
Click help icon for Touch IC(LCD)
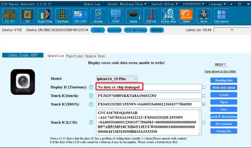91,122
